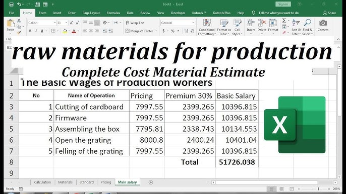Toggle Italic formatting
This screenshot has width=346, height=194.
(x=36, y=31)
